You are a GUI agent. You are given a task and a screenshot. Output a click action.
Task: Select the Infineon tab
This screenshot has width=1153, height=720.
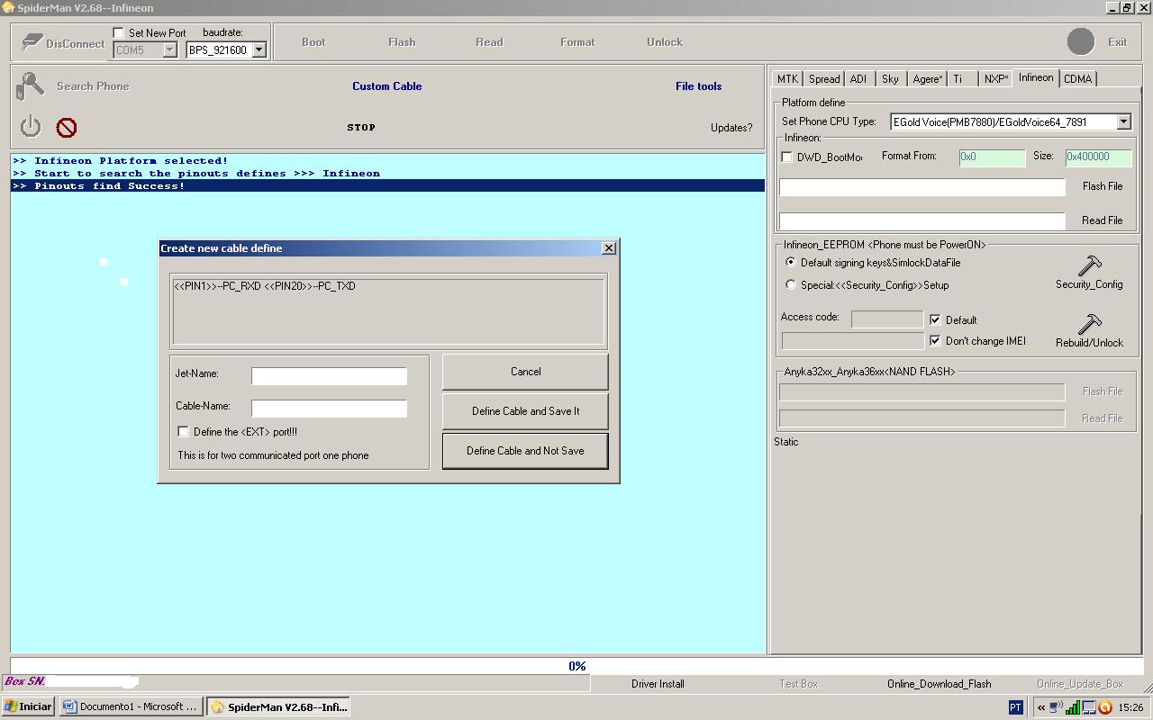[1036, 77]
